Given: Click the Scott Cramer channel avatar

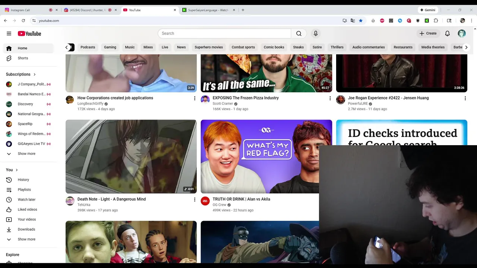Looking at the screenshot, I should (205, 99).
